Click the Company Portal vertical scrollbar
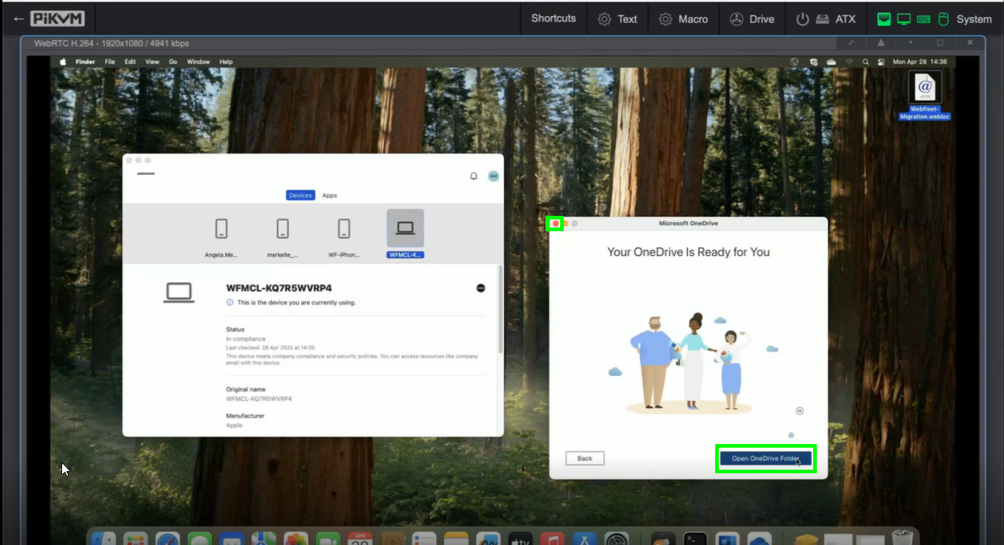 tap(500, 310)
